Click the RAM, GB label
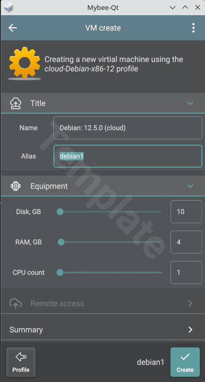Screen dimensions: 205x382 [28, 242]
